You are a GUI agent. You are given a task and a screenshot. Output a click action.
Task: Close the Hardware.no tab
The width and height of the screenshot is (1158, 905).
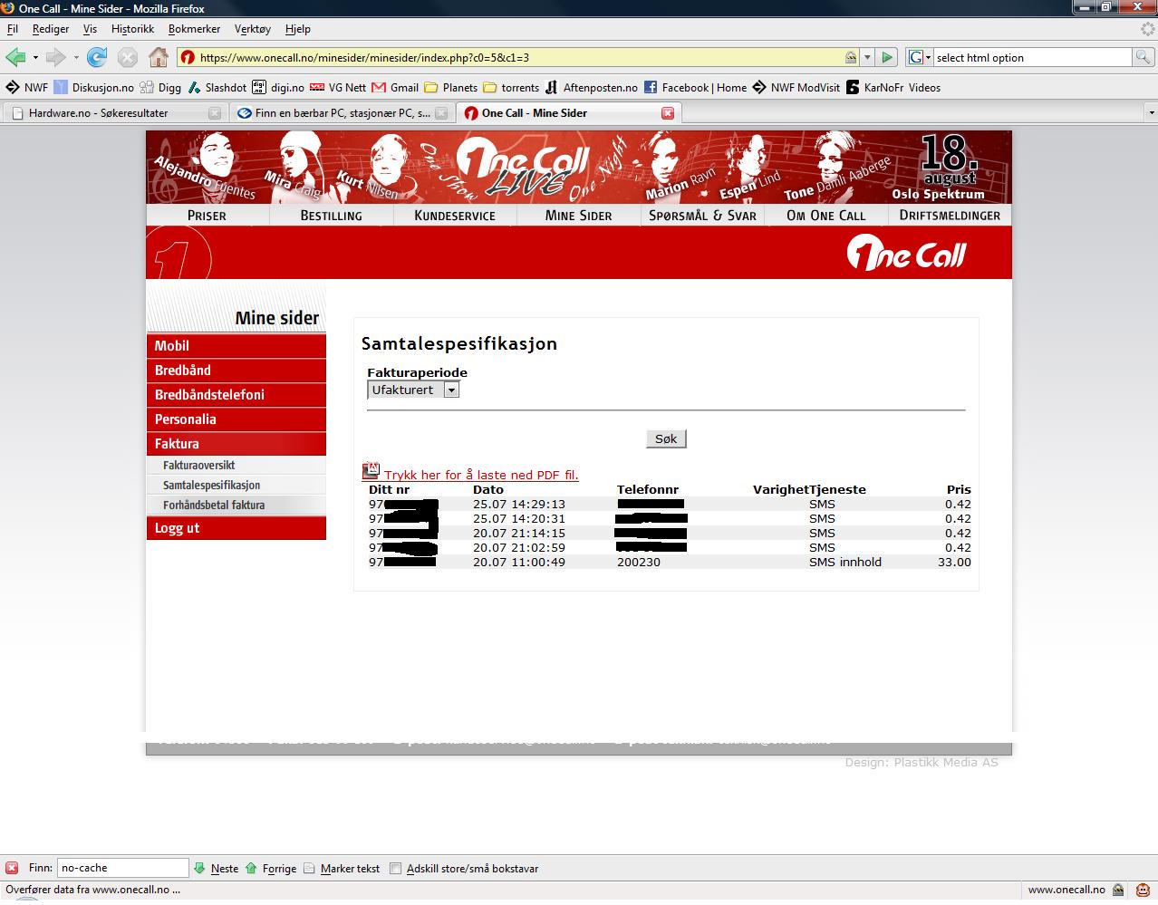pyautogui.click(x=215, y=113)
